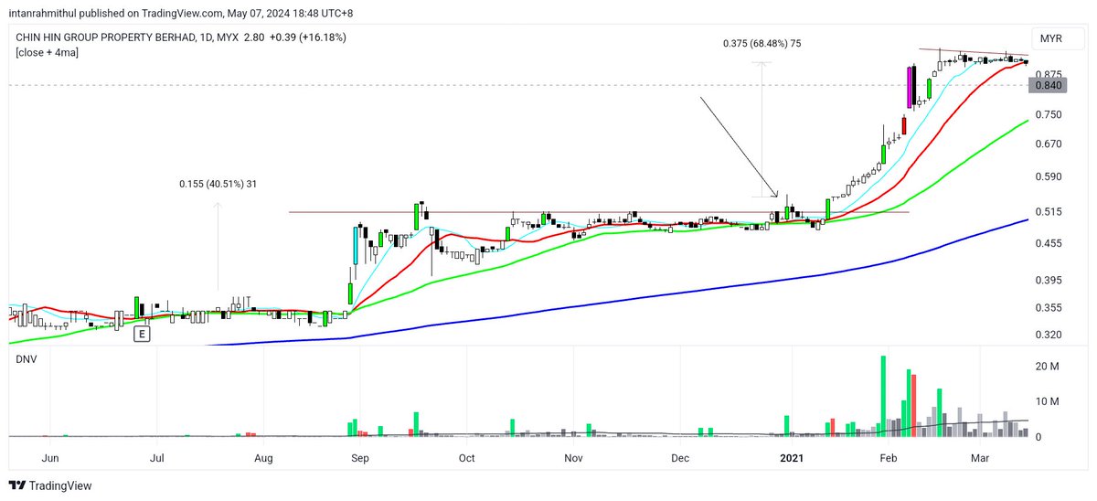The width and height of the screenshot is (1097, 501).
Task: Click the chart title CHIN HIN GROUP PROPERTY BERHAD
Action: click(105, 37)
